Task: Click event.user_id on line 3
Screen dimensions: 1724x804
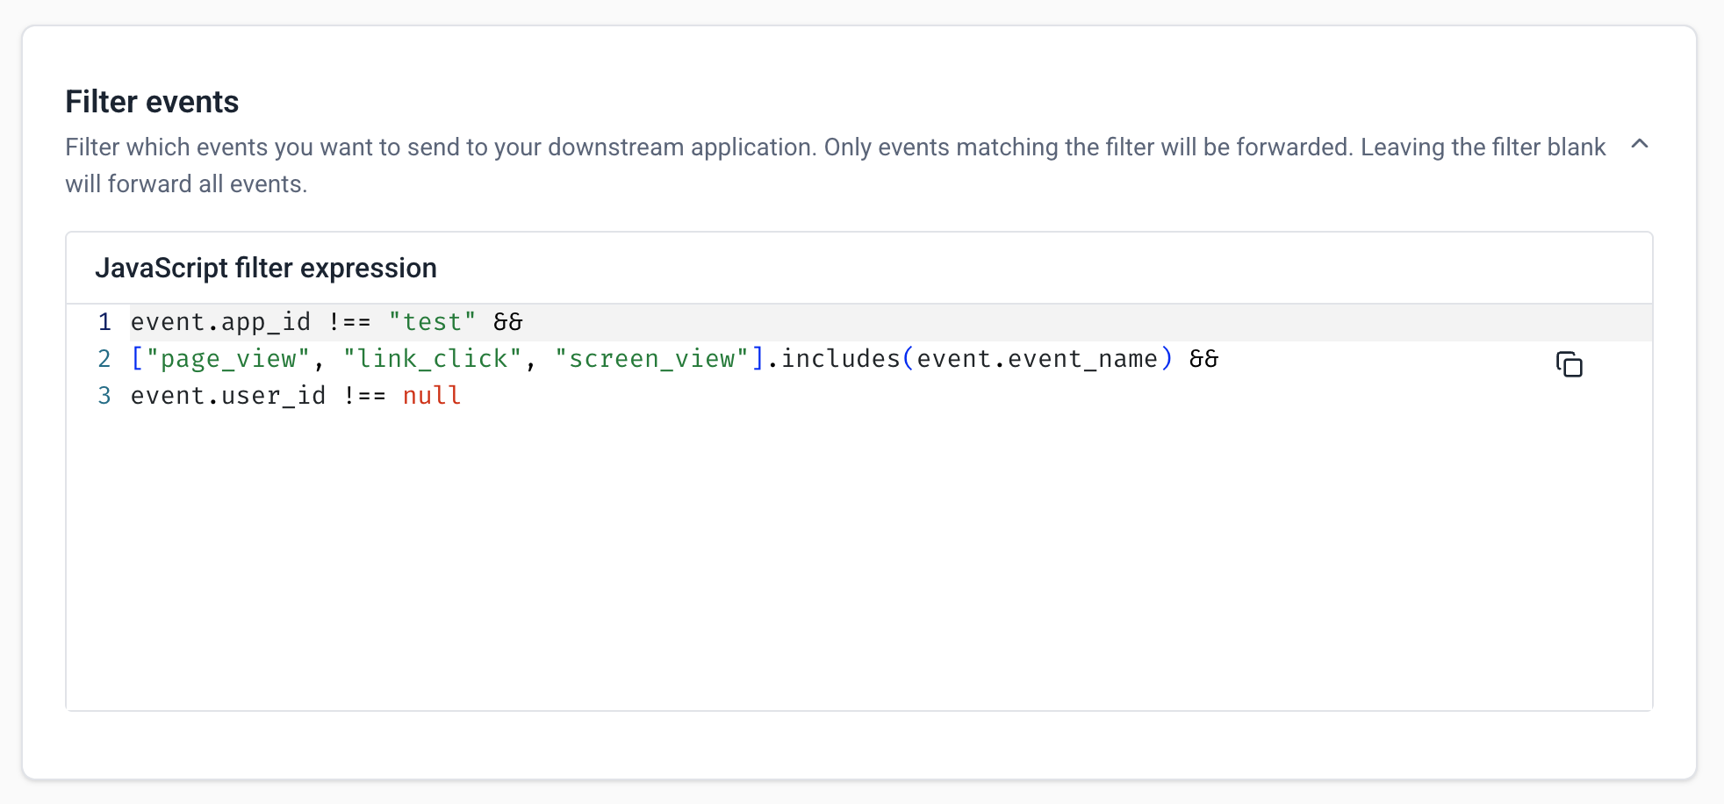Action: point(230,396)
